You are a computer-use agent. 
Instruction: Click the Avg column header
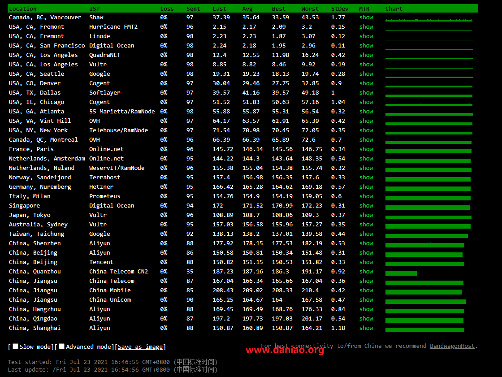tap(247, 9)
